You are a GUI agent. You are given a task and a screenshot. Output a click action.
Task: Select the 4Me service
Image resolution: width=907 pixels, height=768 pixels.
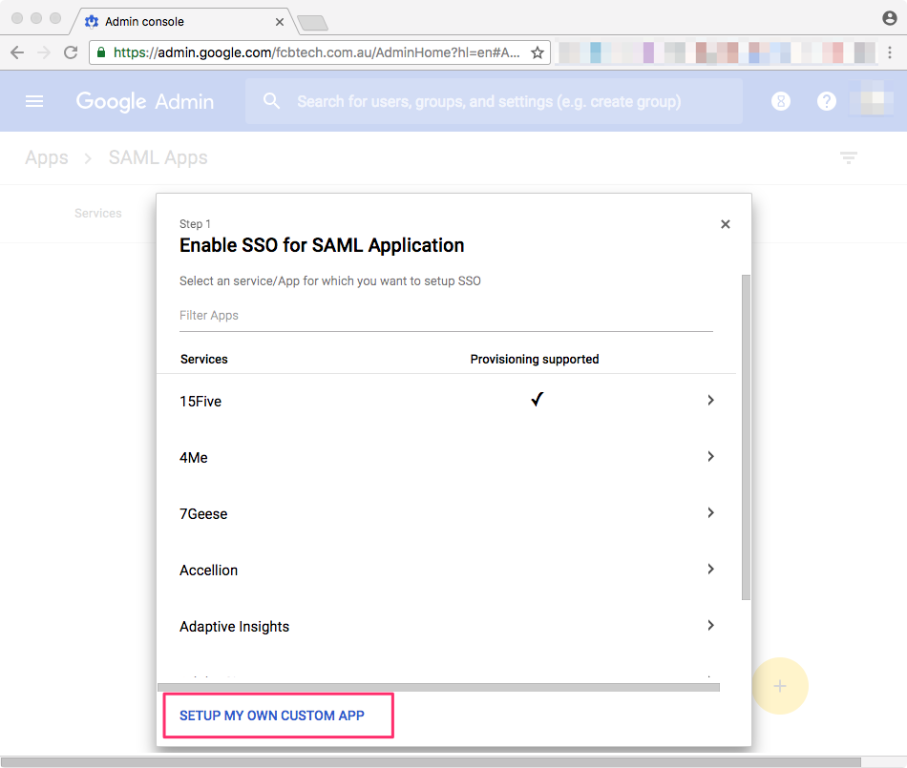coord(193,458)
